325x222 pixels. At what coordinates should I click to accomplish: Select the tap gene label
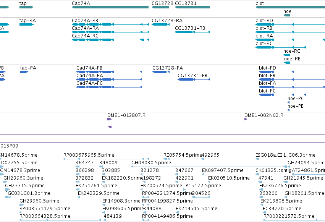coord(23,3)
